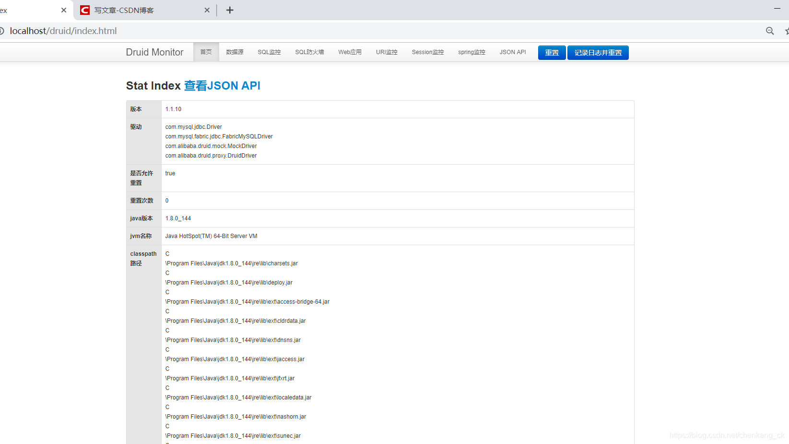Click the zoom magnifier icon in address bar
The height and width of the screenshot is (444, 789).
pyautogui.click(x=770, y=31)
